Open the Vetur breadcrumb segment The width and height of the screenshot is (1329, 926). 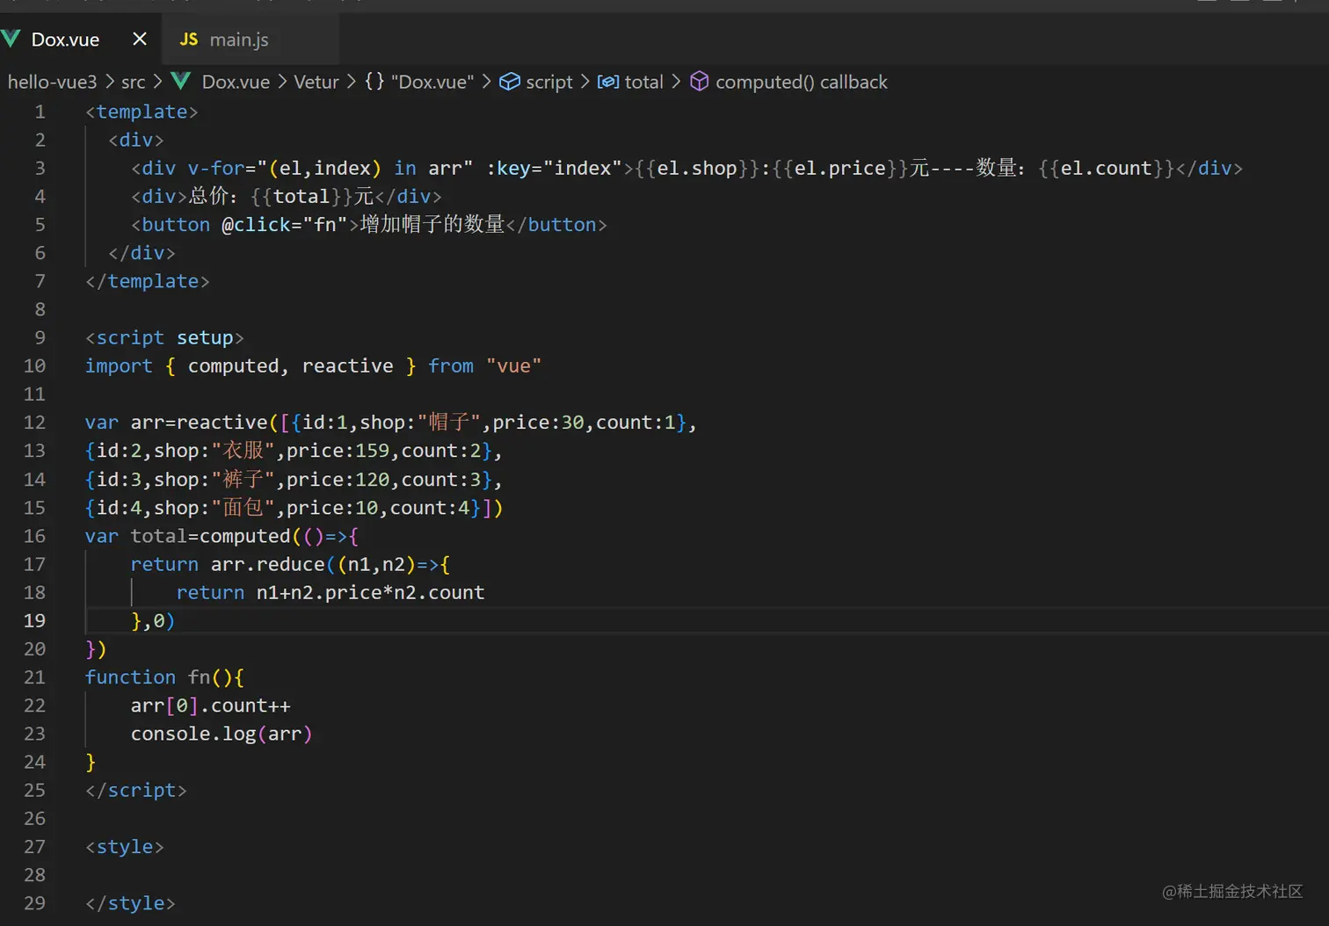(x=316, y=82)
